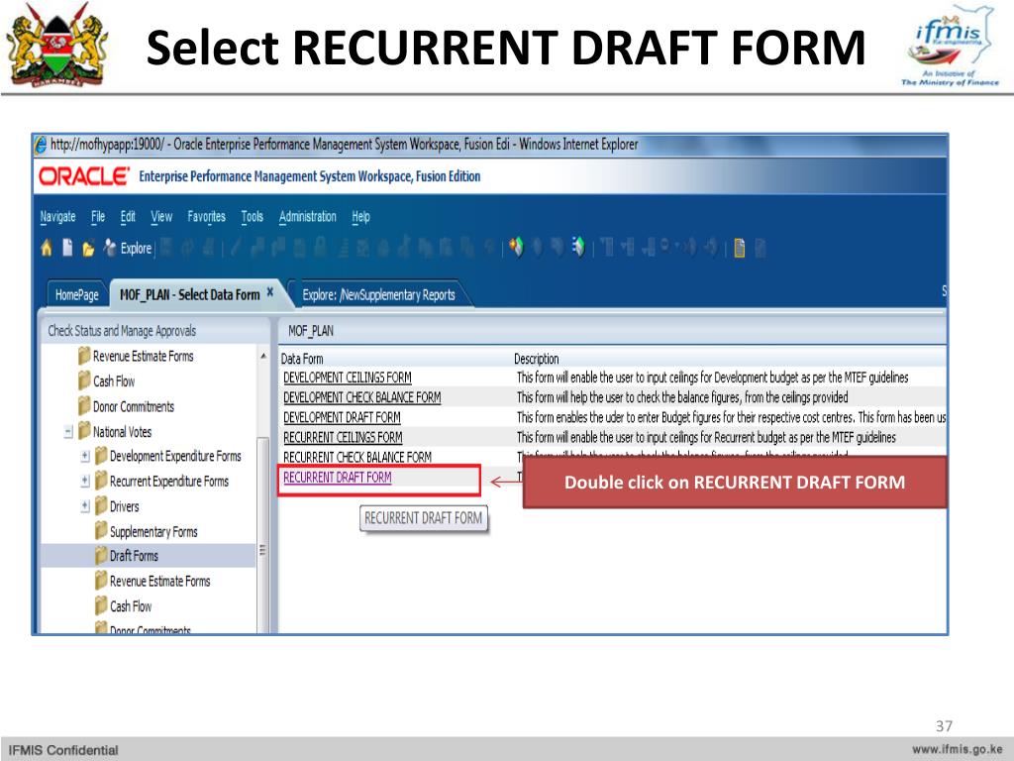The image size is (1014, 761).
Task: Open the Help menu
Action: [360, 217]
